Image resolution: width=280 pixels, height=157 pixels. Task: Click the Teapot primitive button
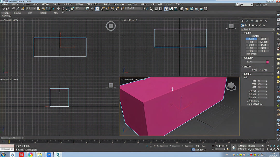point(251,51)
